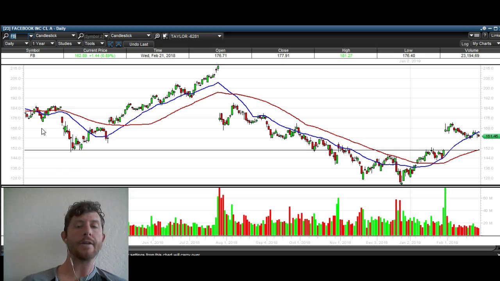Click the second blue chart icon before Undo Last
The image size is (500, 281).
pyautogui.click(x=118, y=44)
